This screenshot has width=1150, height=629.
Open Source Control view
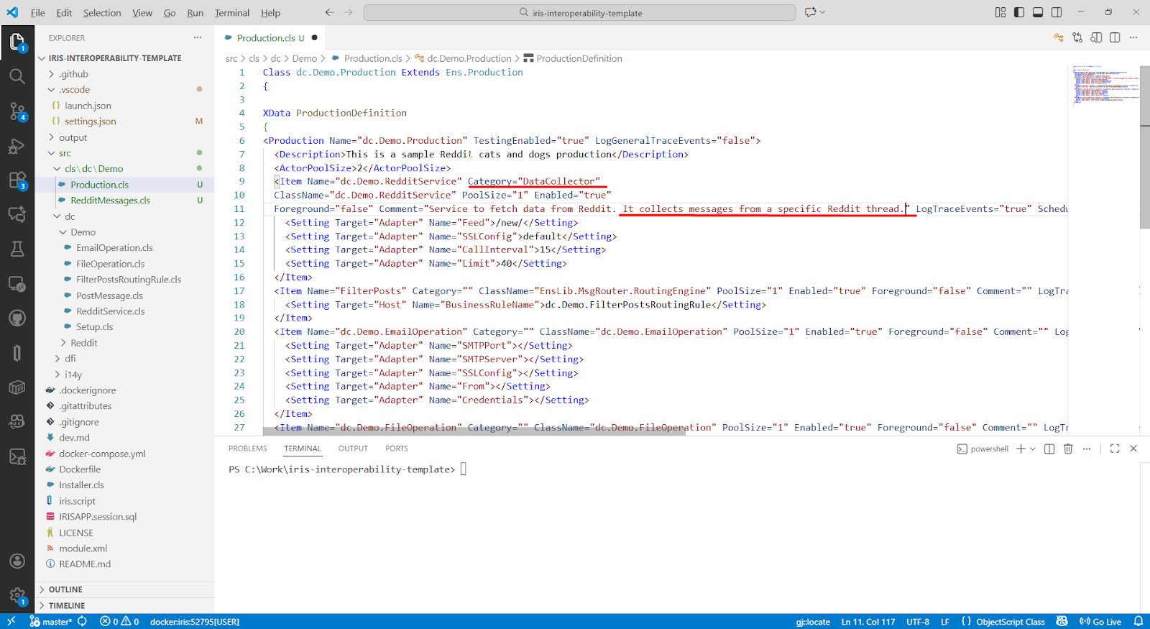pos(17,111)
